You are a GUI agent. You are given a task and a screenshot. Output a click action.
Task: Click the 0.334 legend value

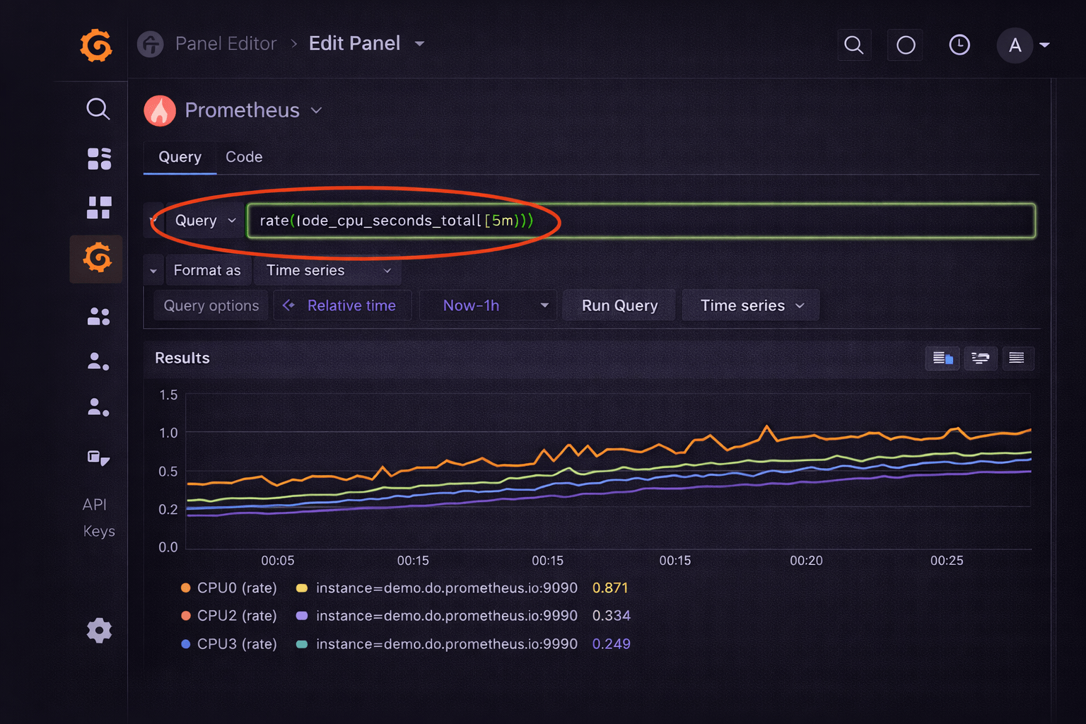612,616
